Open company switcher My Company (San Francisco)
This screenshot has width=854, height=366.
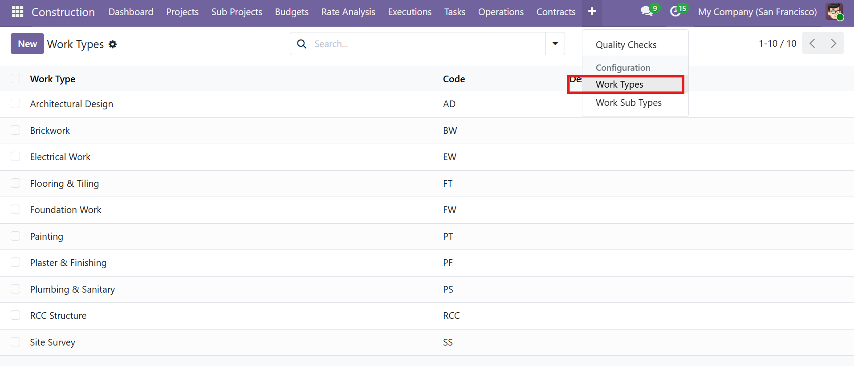click(757, 12)
